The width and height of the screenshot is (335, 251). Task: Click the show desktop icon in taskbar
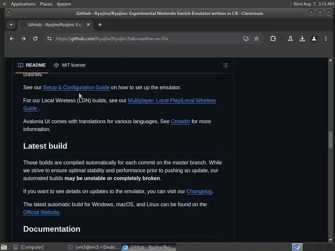(4, 247)
